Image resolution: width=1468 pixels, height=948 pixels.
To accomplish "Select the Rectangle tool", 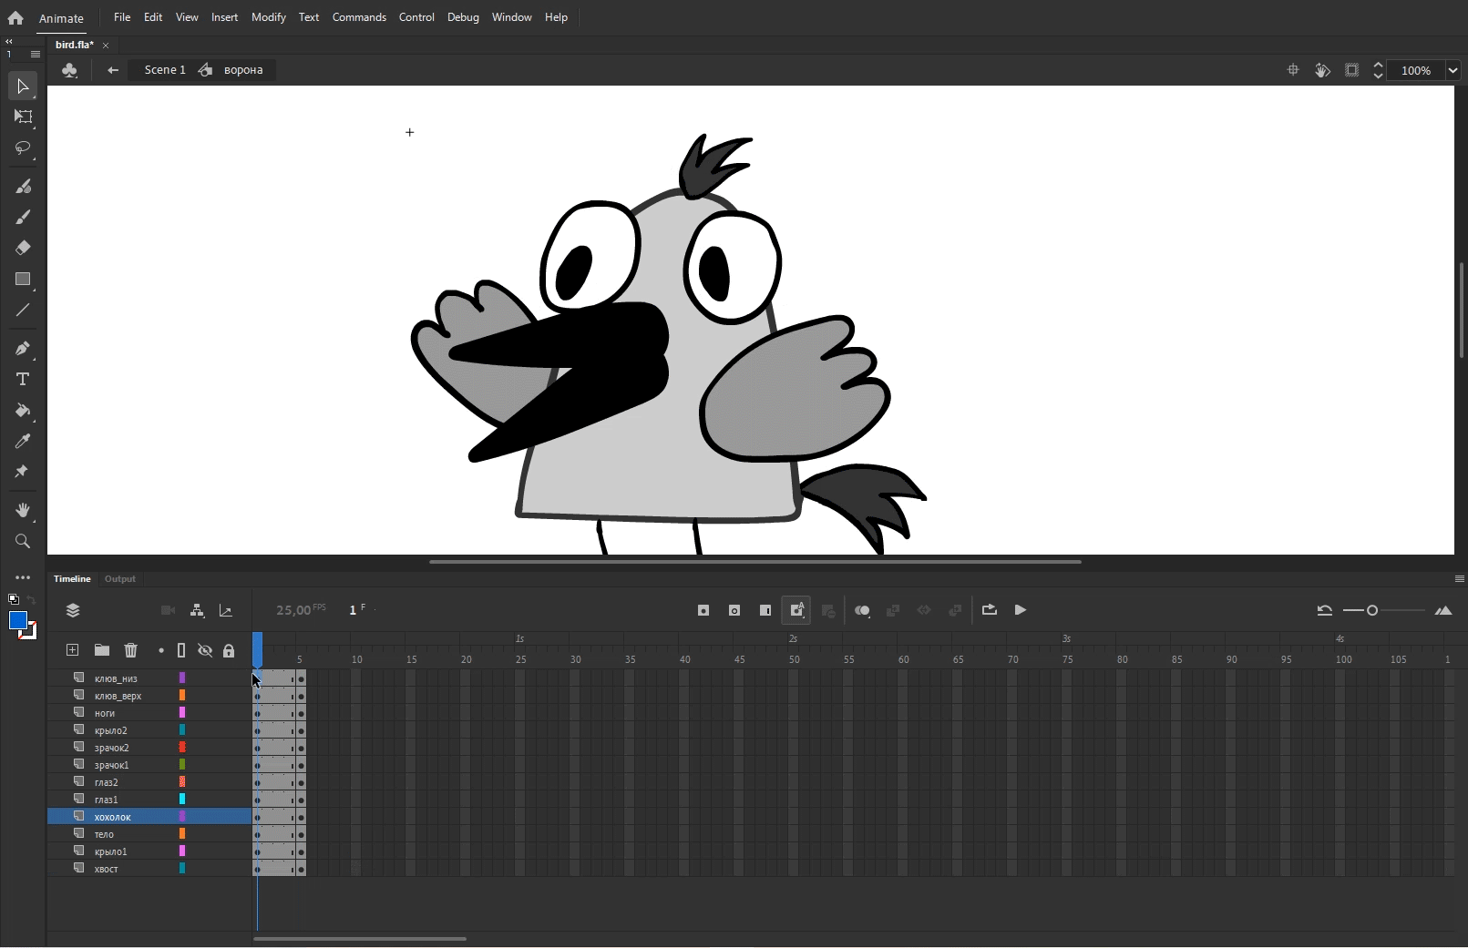I will pyautogui.click(x=23, y=280).
